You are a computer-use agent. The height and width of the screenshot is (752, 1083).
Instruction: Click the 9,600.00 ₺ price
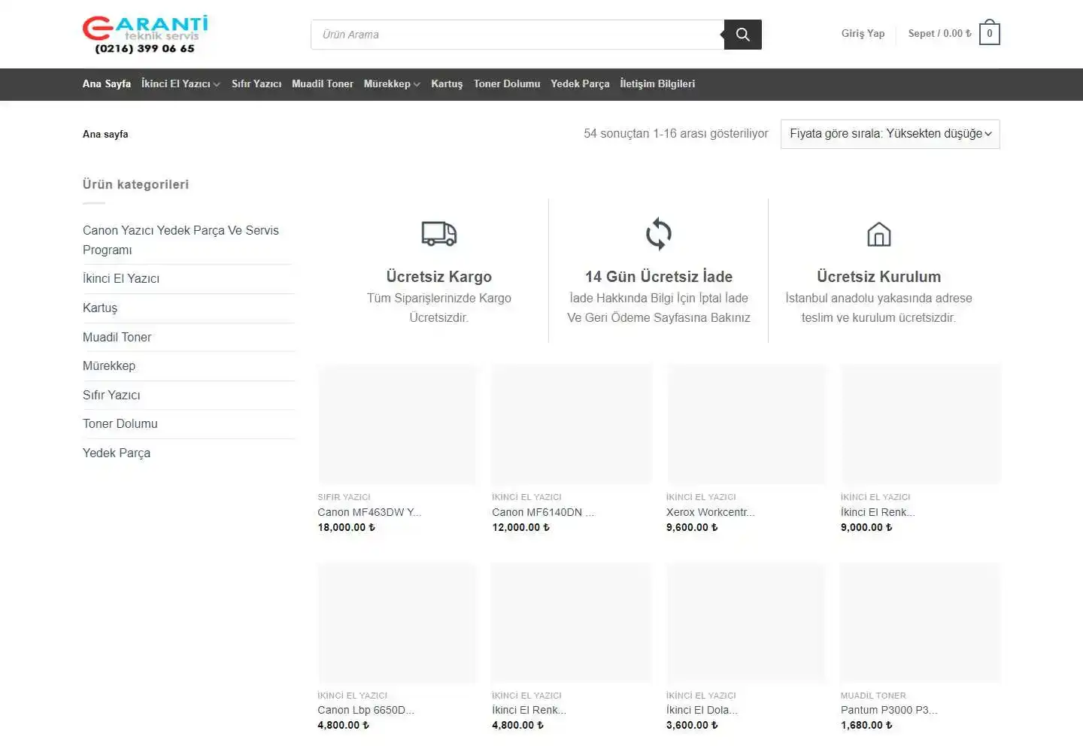692,527
